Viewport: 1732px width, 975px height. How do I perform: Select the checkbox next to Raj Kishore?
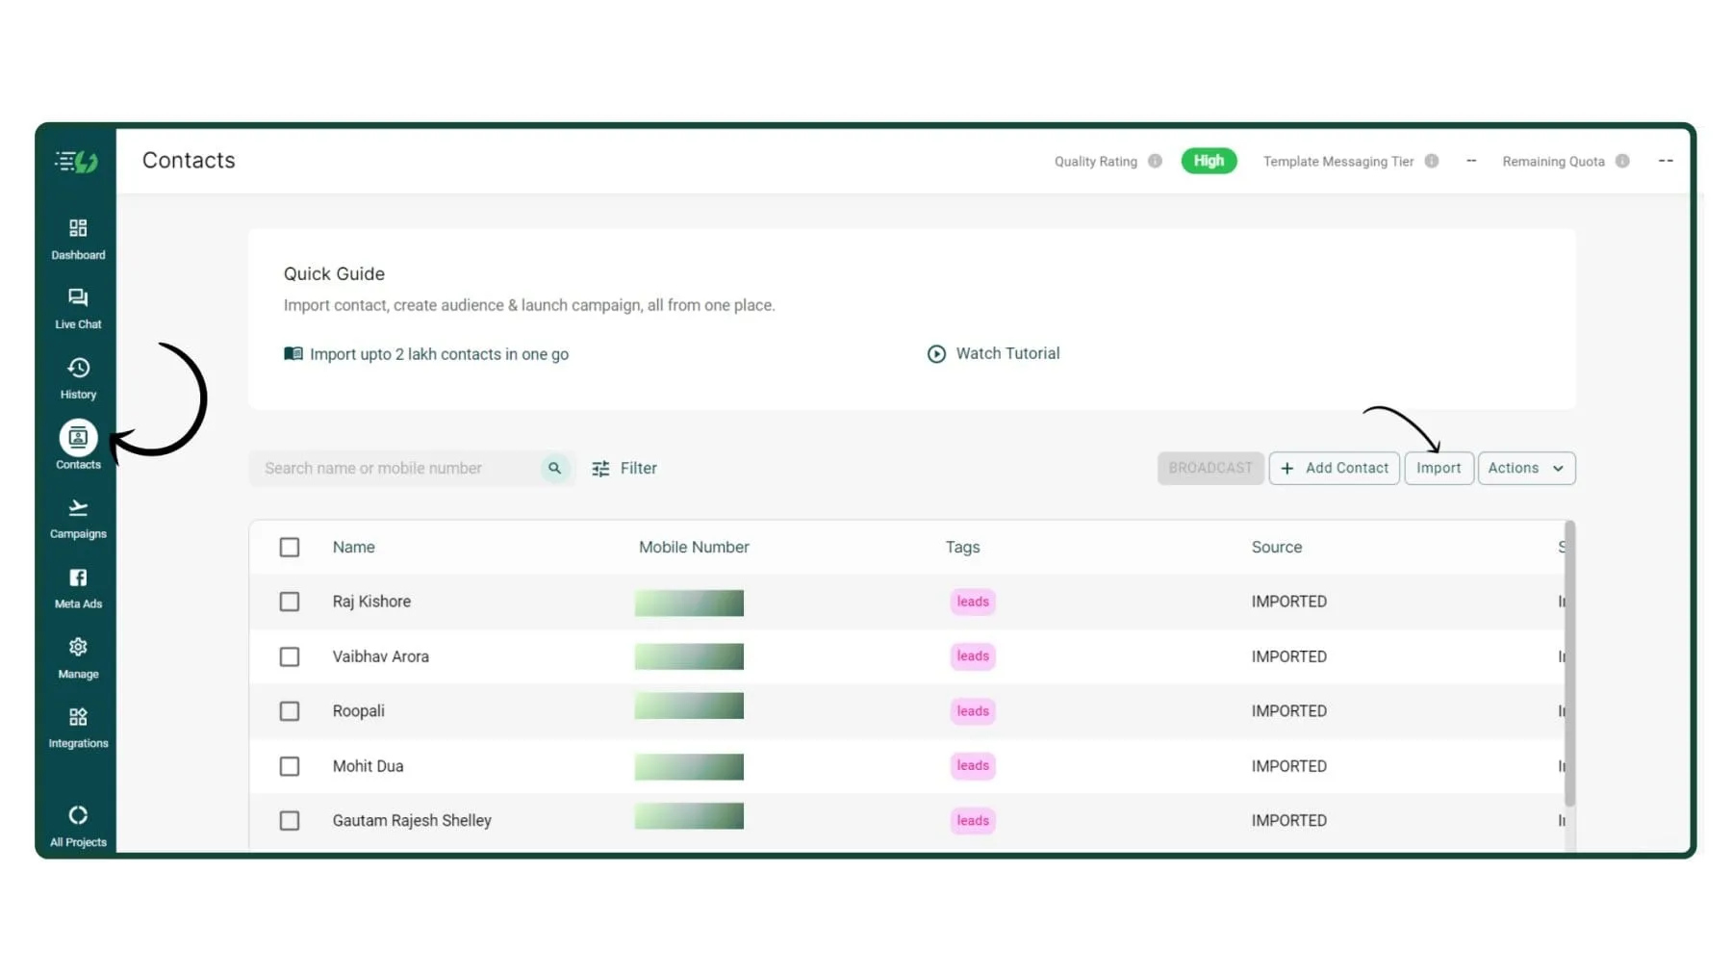coord(290,602)
